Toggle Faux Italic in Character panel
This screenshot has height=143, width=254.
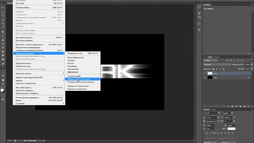click(x=211, y=133)
